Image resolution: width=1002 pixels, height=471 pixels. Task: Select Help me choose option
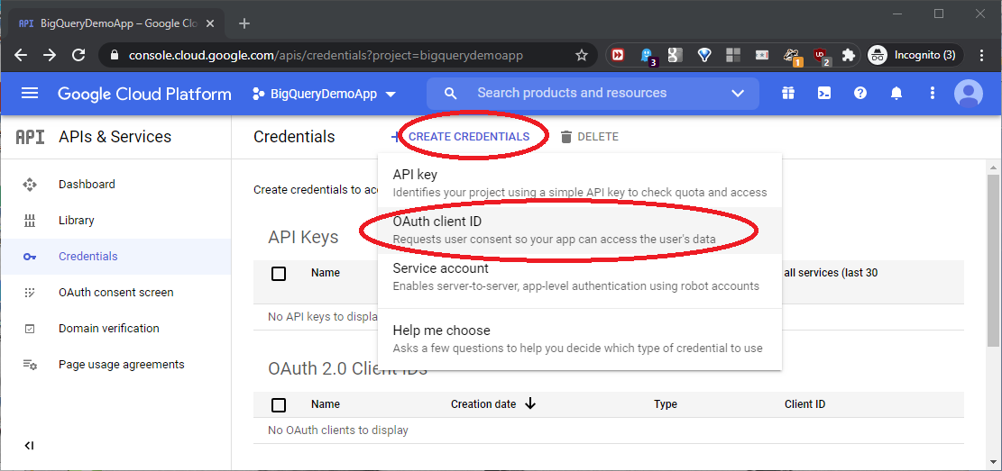[580, 339]
